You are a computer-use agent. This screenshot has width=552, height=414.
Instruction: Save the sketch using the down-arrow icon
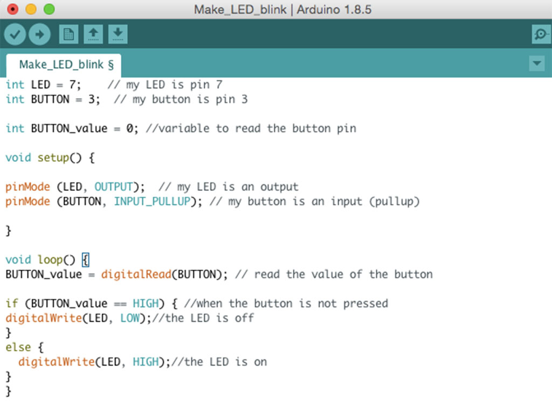pos(118,34)
